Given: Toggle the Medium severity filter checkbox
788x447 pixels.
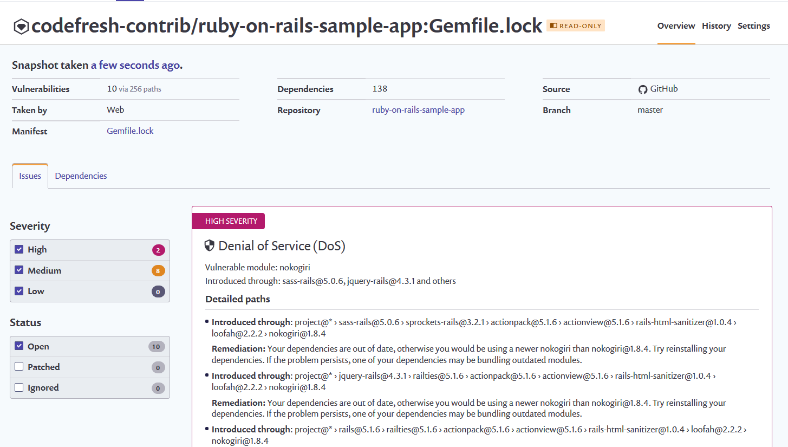Looking at the screenshot, I should 19,270.
